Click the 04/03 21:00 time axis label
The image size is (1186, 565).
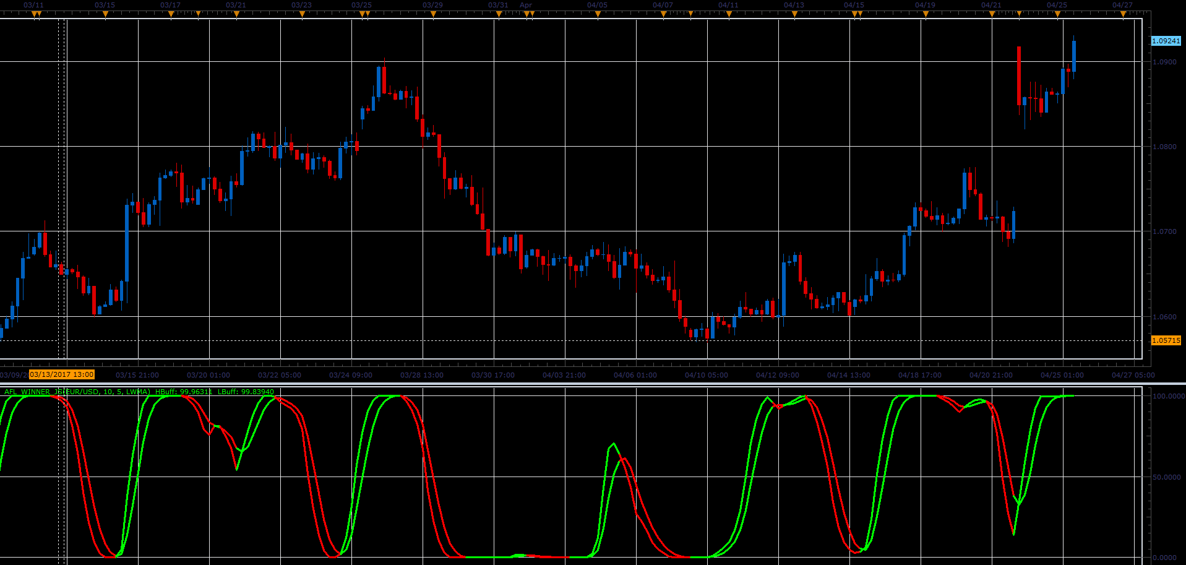tap(564, 375)
